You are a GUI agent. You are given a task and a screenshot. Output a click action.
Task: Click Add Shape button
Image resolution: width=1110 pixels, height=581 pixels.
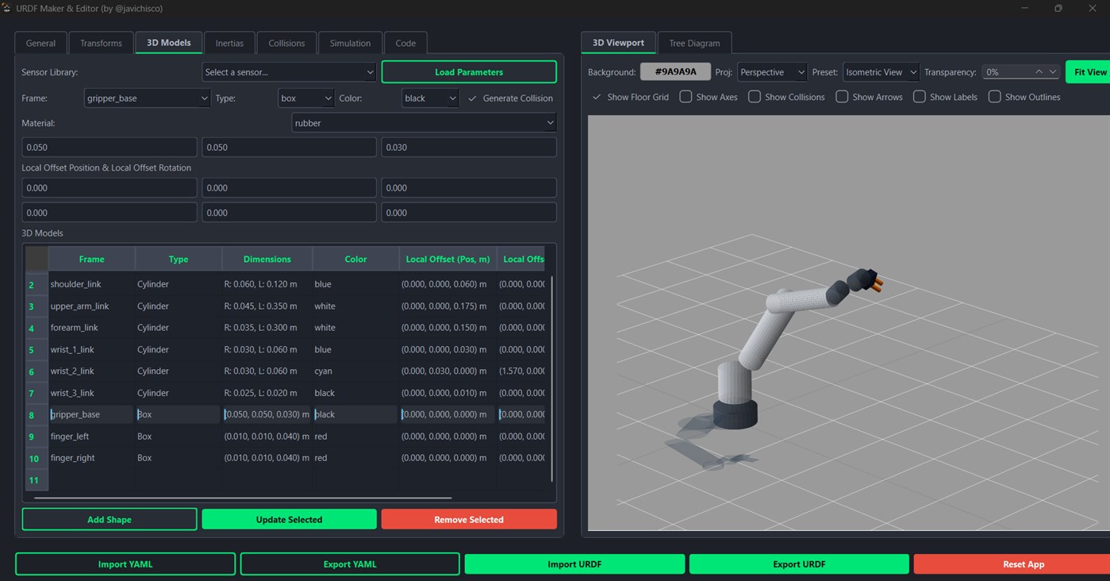point(109,519)
